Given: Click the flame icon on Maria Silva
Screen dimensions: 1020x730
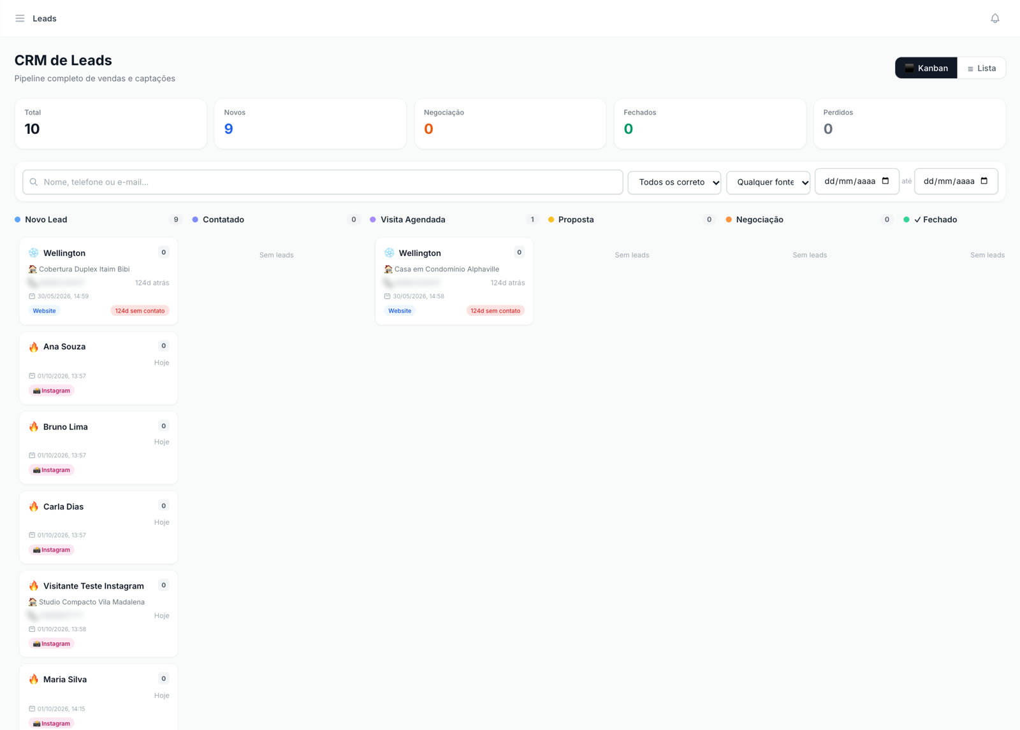Looking at the screenshot, I should point(34,680).
